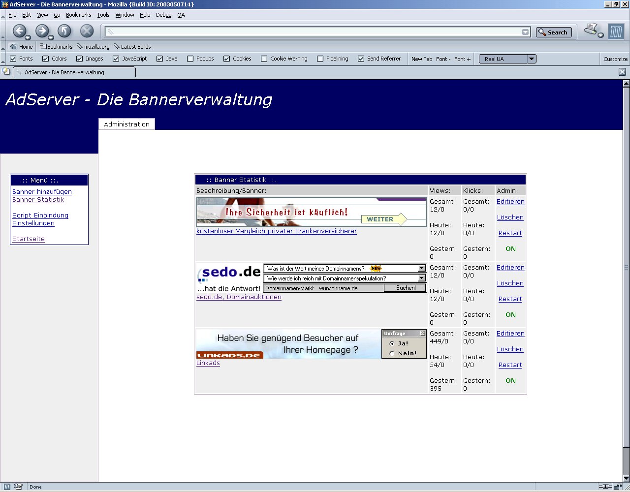Click Restart for the Linkads banner
The width and height of the screenshot is (630, 492).
(x=510, y=365)
